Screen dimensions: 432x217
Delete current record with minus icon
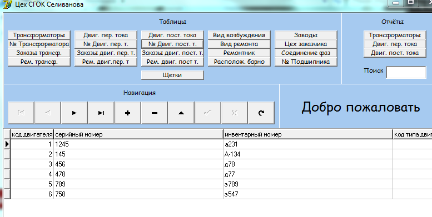tap(155, 113)
